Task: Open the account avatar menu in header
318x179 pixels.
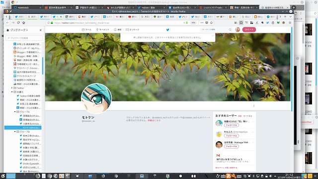Action: pos(238,30)
